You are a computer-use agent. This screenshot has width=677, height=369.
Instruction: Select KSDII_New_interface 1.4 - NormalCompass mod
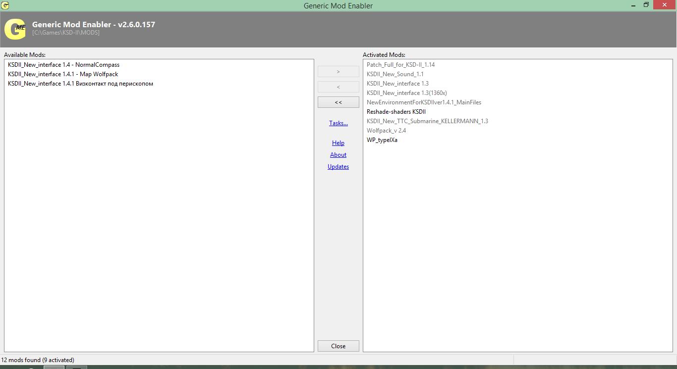click(x=63, y=65)
